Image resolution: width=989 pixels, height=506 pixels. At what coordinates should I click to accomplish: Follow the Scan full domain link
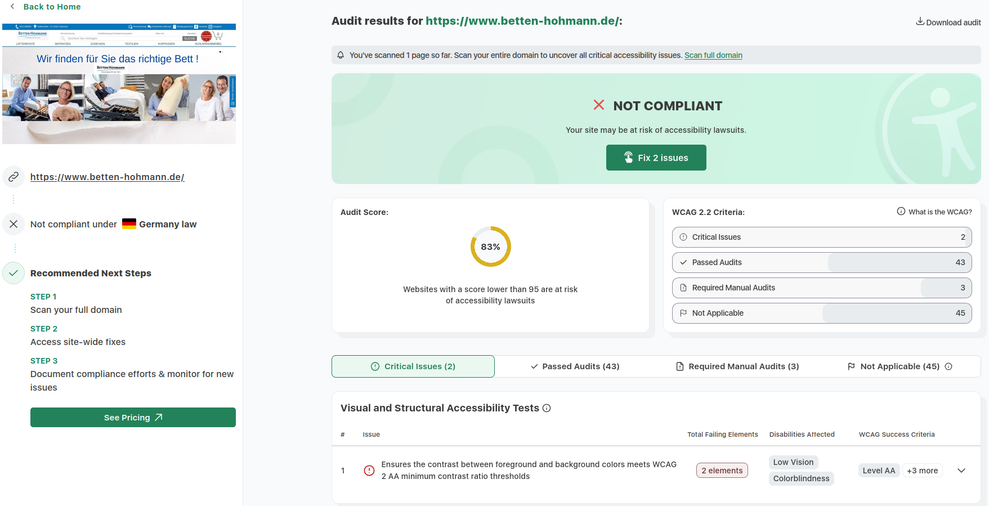click(x=713, y=55)
